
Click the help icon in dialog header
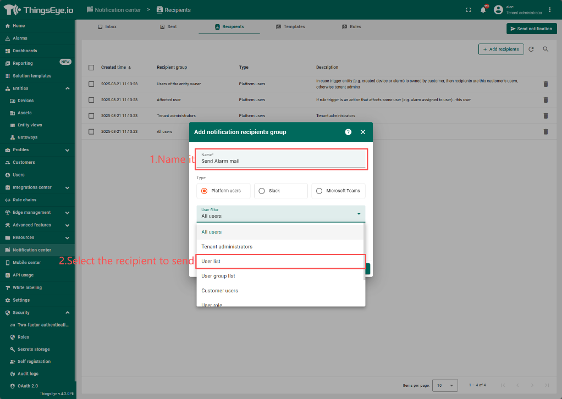(x=348, y=132)
